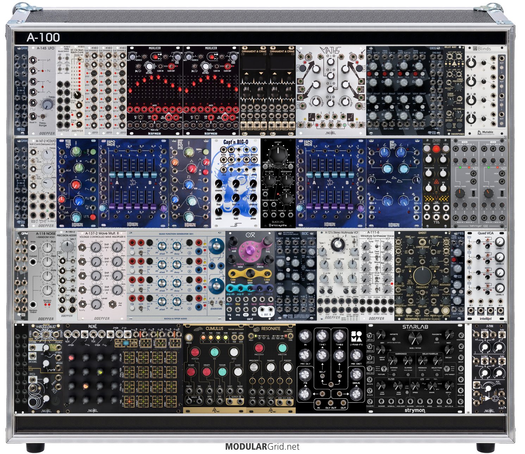Screen dimensions: 525x454
Task: Adjust the Lyra8-FX DRIVE knob
Action: pos(356,374)
